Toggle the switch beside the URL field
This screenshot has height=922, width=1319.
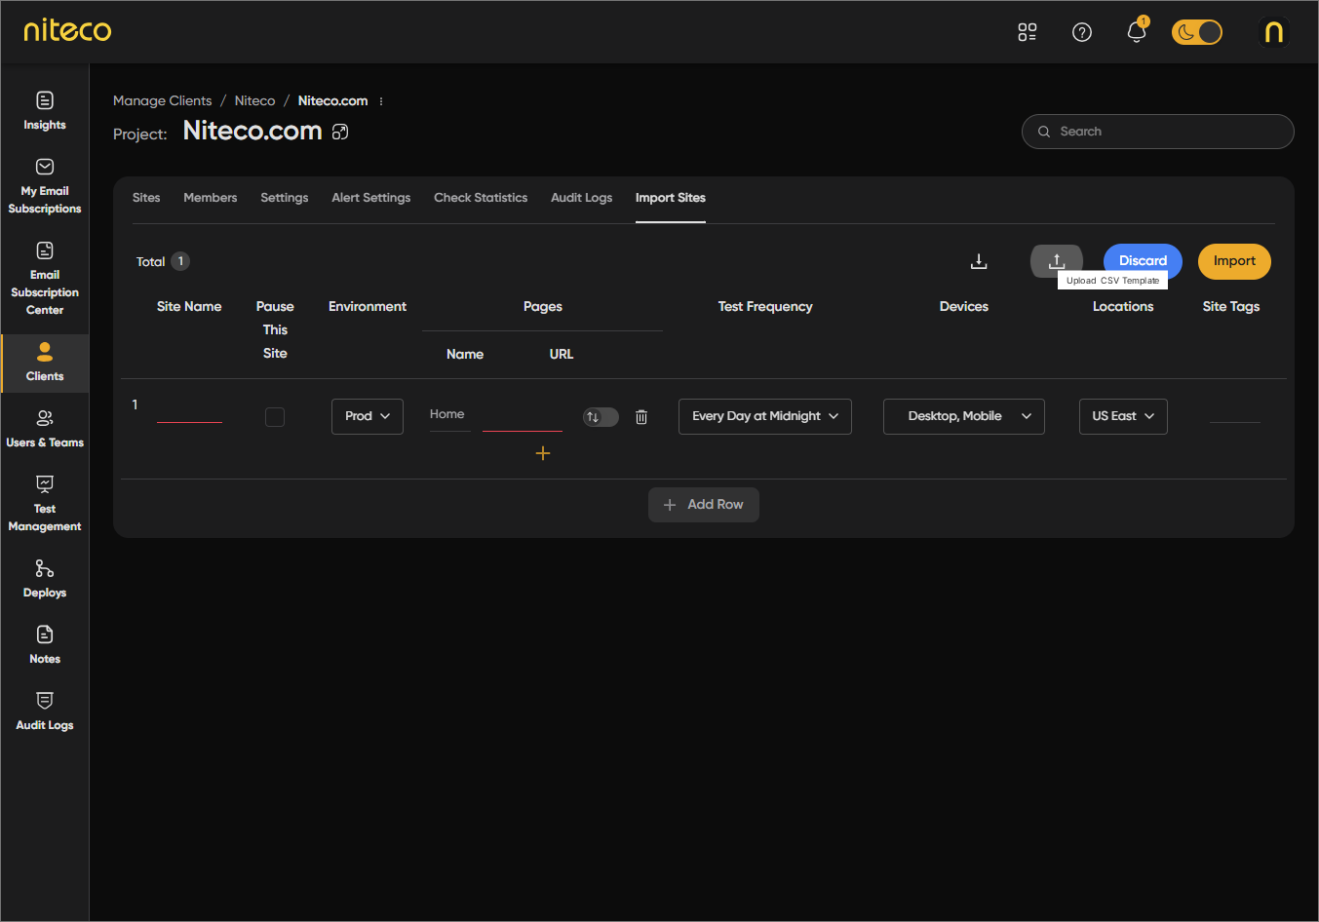click(x=601, y=417)
